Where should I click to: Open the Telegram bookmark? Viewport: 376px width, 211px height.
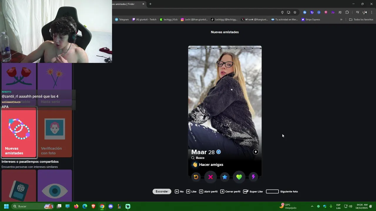(x=122, y=20)
